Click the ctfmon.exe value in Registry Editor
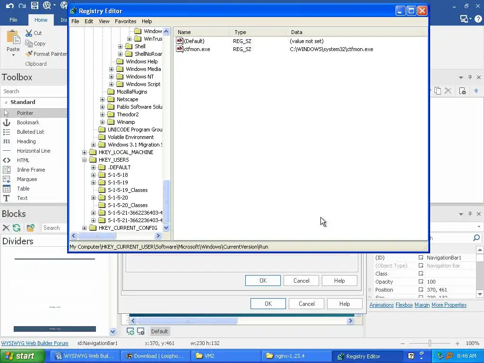This screenshot has height=363, width=484. pos(197,49)
